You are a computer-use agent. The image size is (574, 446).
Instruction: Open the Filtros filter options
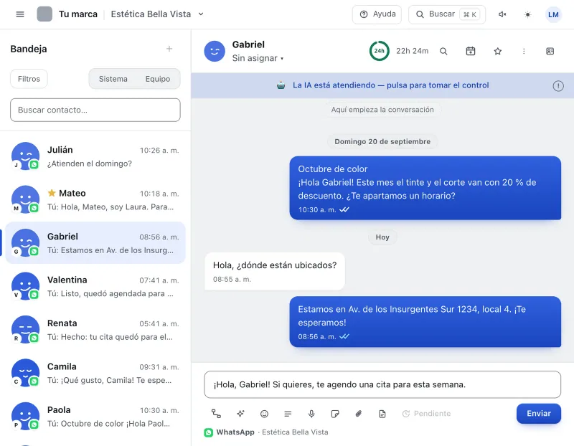(x=29, y=79)
